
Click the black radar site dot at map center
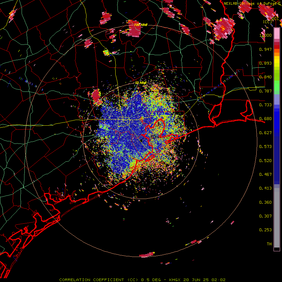pyautogui.click(x=141, y=141)
